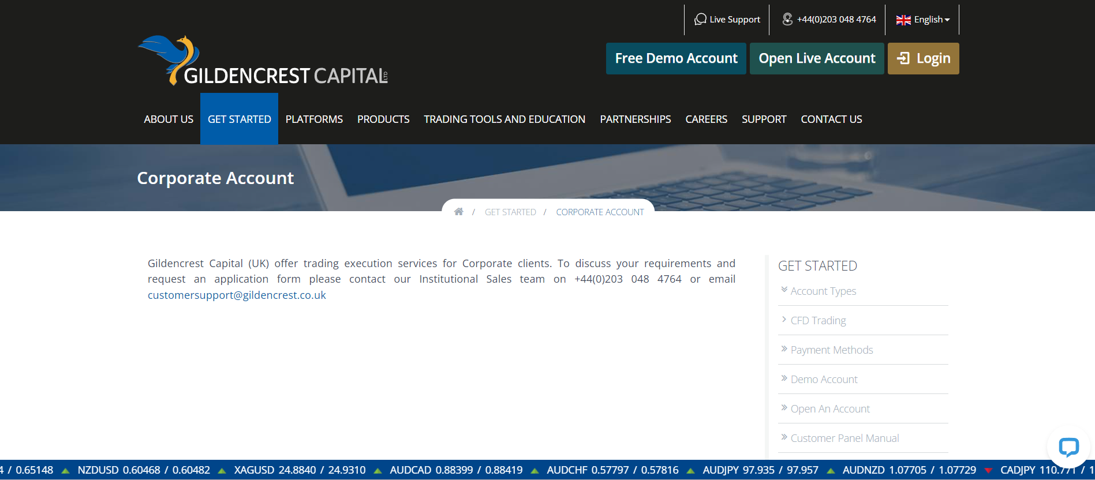The image size is (1095, 480).
Task: Click the double chevron beside Demo Account
Action: [x=784, y=378]
